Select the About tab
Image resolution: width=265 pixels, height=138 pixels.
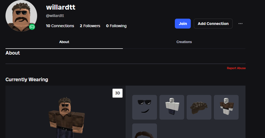(64, 42)
